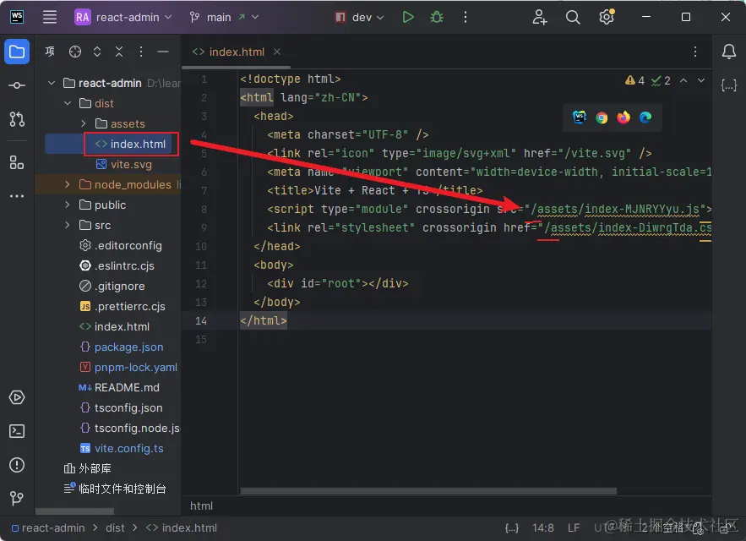Go to next highlighted error arrow
746x541 pixels.
pos(701,80)
